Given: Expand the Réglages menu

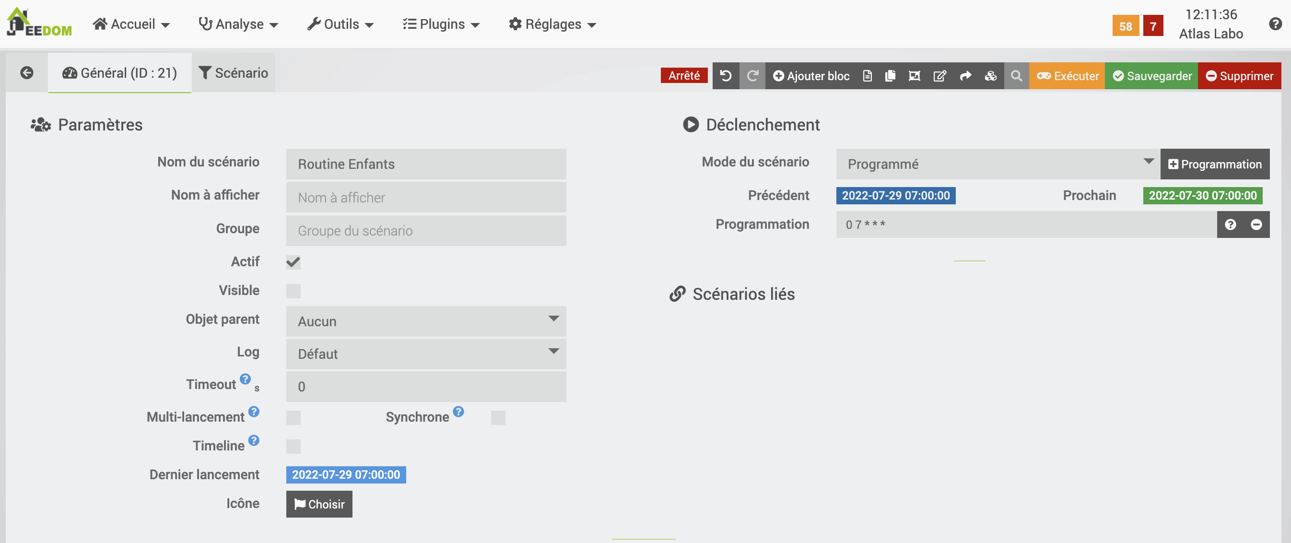Looking at the screenshot, I should (552, 24).
